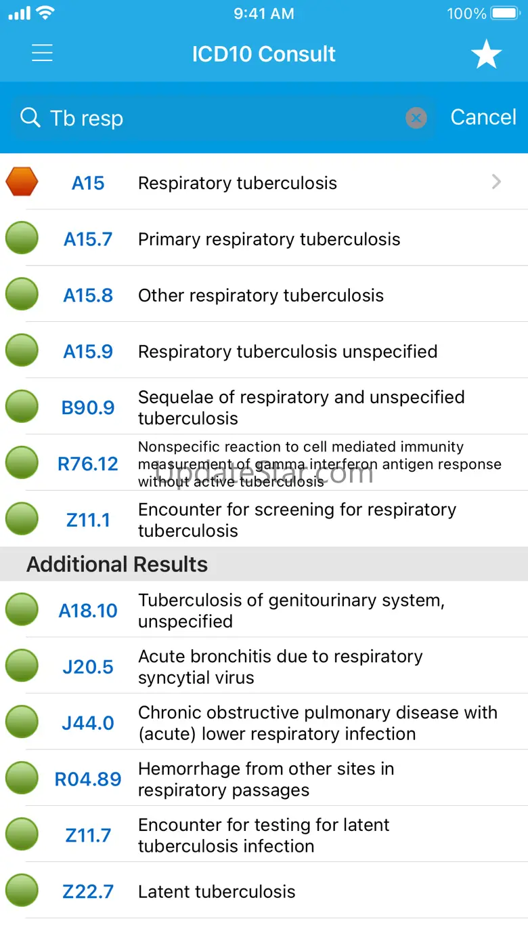Select Z11.1 screening for respiratory tuberculosis
Screen dimensions: 528x940
coord(298,520)
